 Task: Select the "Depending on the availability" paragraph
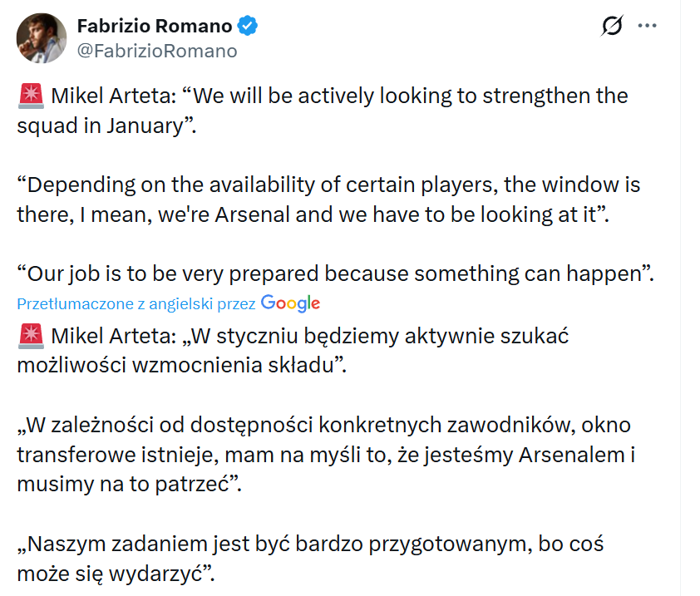click(328, 199)
